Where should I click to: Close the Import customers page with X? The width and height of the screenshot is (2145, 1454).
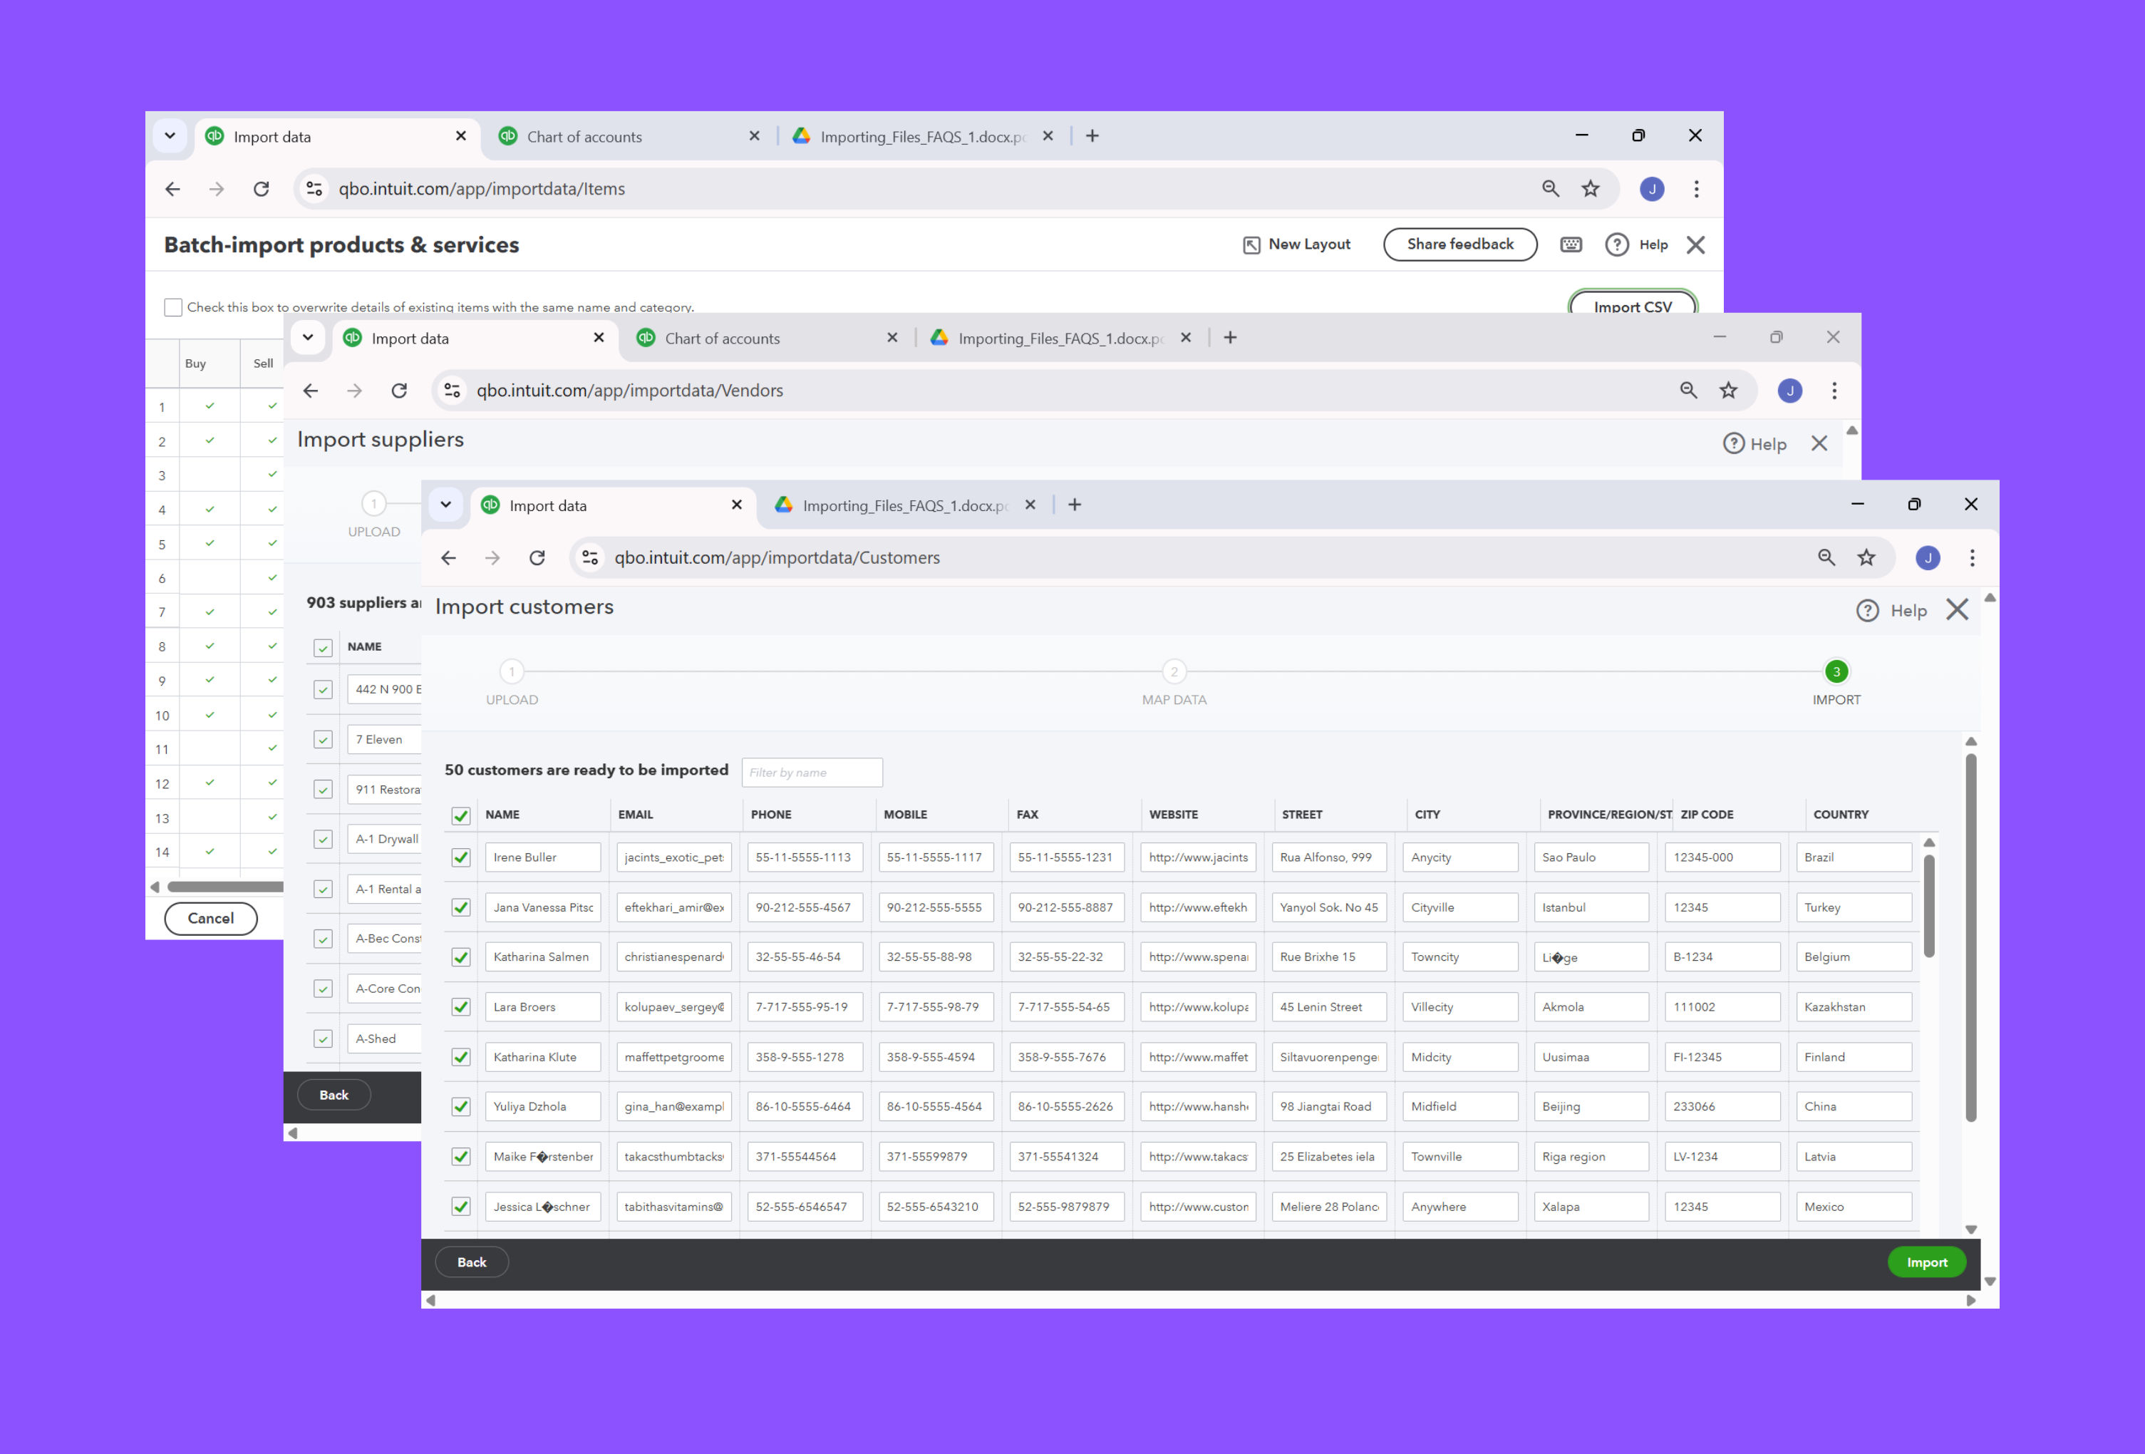coord(1957,610)
